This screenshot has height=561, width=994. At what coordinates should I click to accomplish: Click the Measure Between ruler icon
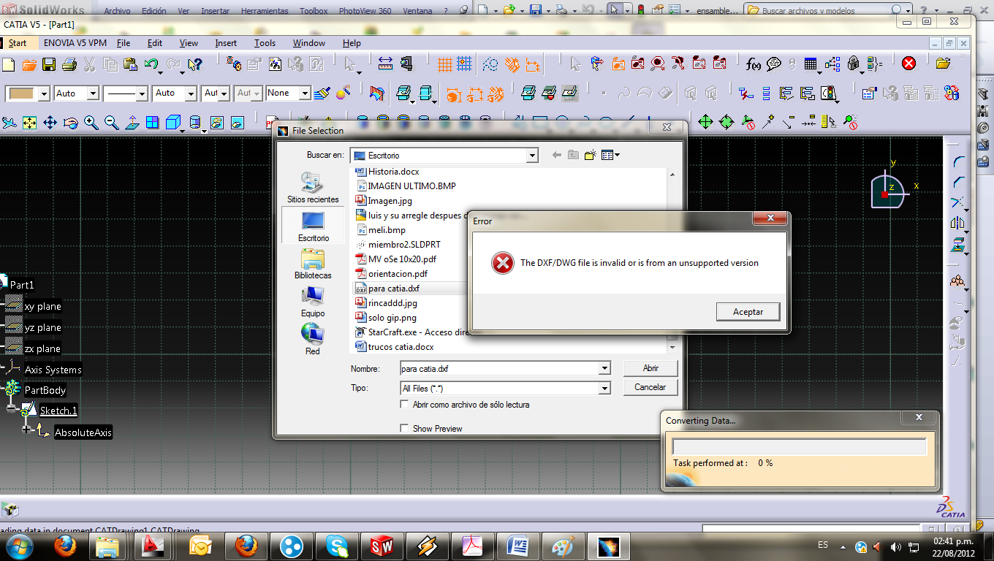point(386,64)
